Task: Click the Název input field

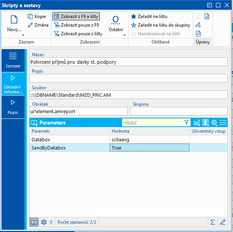Action: click(129, 62)
